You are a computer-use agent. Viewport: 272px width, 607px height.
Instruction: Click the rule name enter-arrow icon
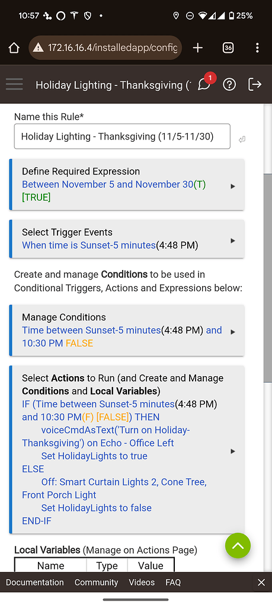242,139
